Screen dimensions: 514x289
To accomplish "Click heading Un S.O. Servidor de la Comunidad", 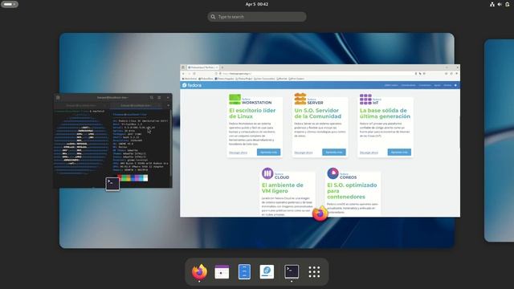I will click(x=318, y=113).
